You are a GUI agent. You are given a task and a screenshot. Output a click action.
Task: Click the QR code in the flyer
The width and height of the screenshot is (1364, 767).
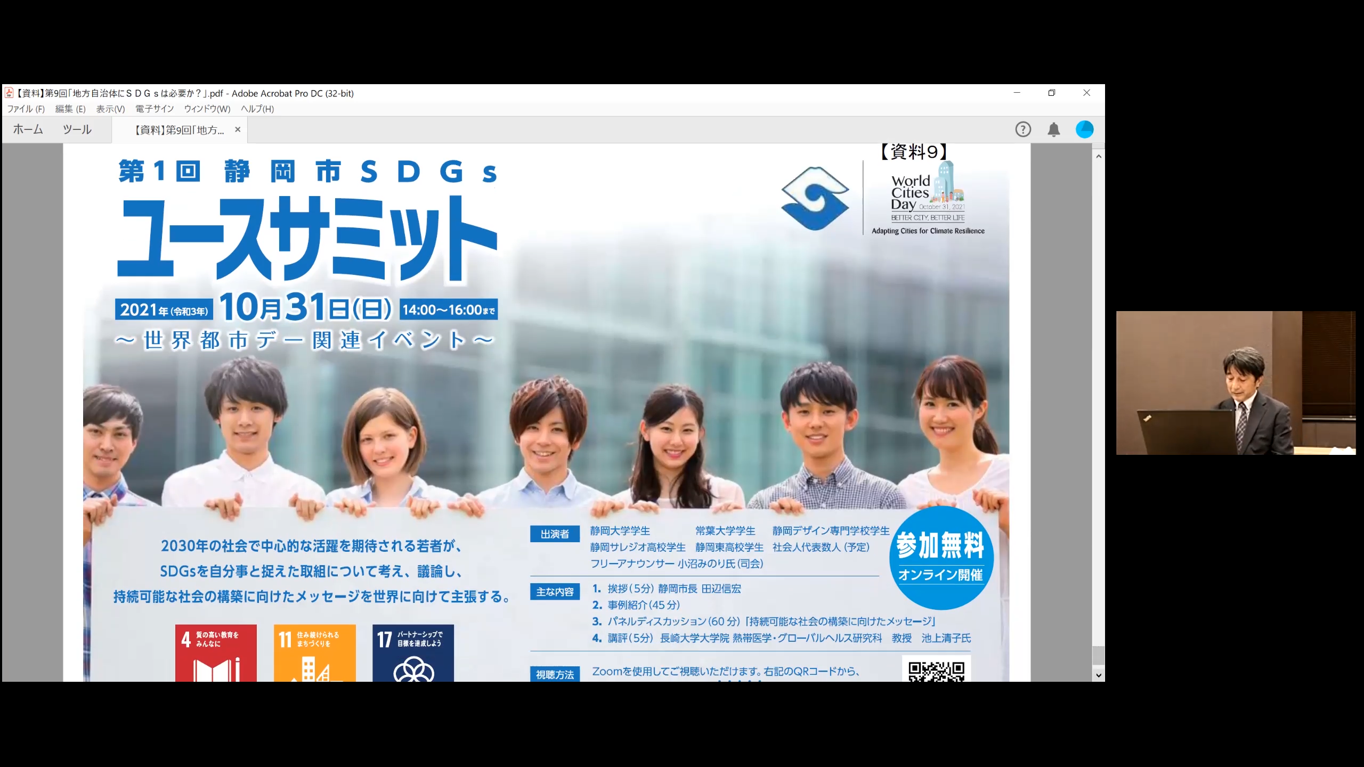tap(936, 670)
